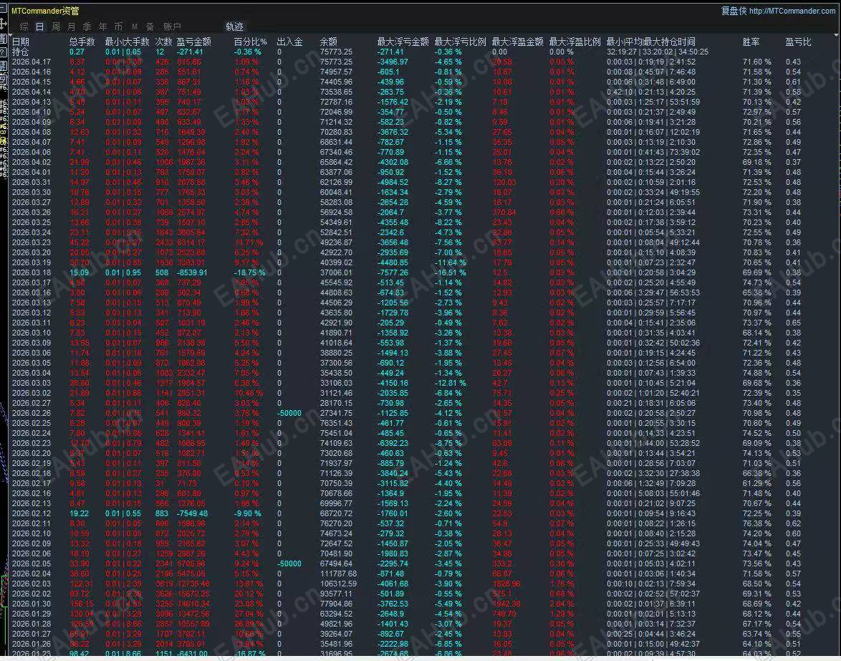The height and width of the screenshot is (661, 841).
Task: Click the 15.09 total lots cell
Action: (x=80, y=272)
